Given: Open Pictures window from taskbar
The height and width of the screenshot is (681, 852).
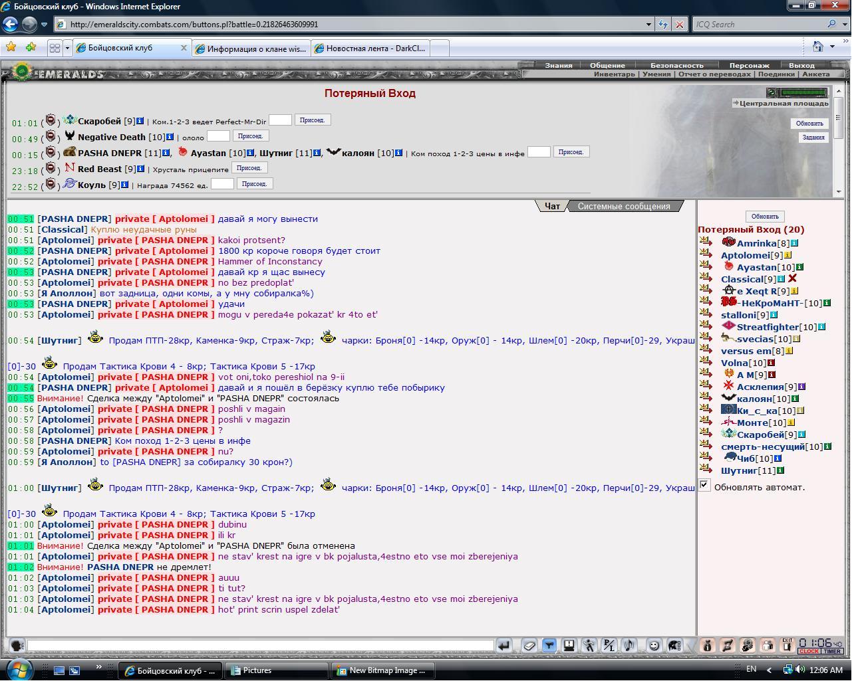Looking at the screenshot, I should point(277,670).
